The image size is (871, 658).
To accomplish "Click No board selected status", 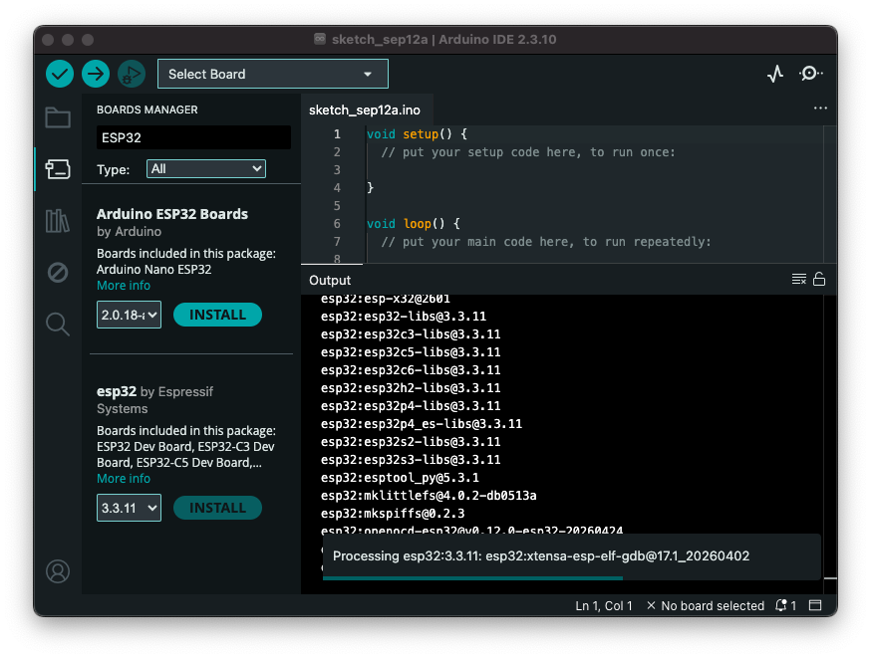I will pos(706,606).
